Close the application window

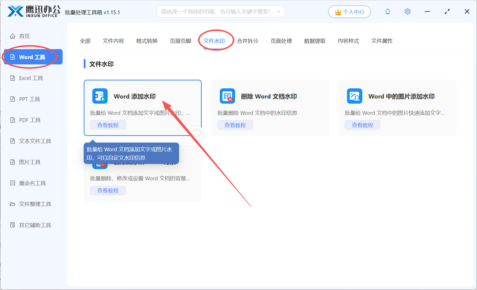(467, 12)
